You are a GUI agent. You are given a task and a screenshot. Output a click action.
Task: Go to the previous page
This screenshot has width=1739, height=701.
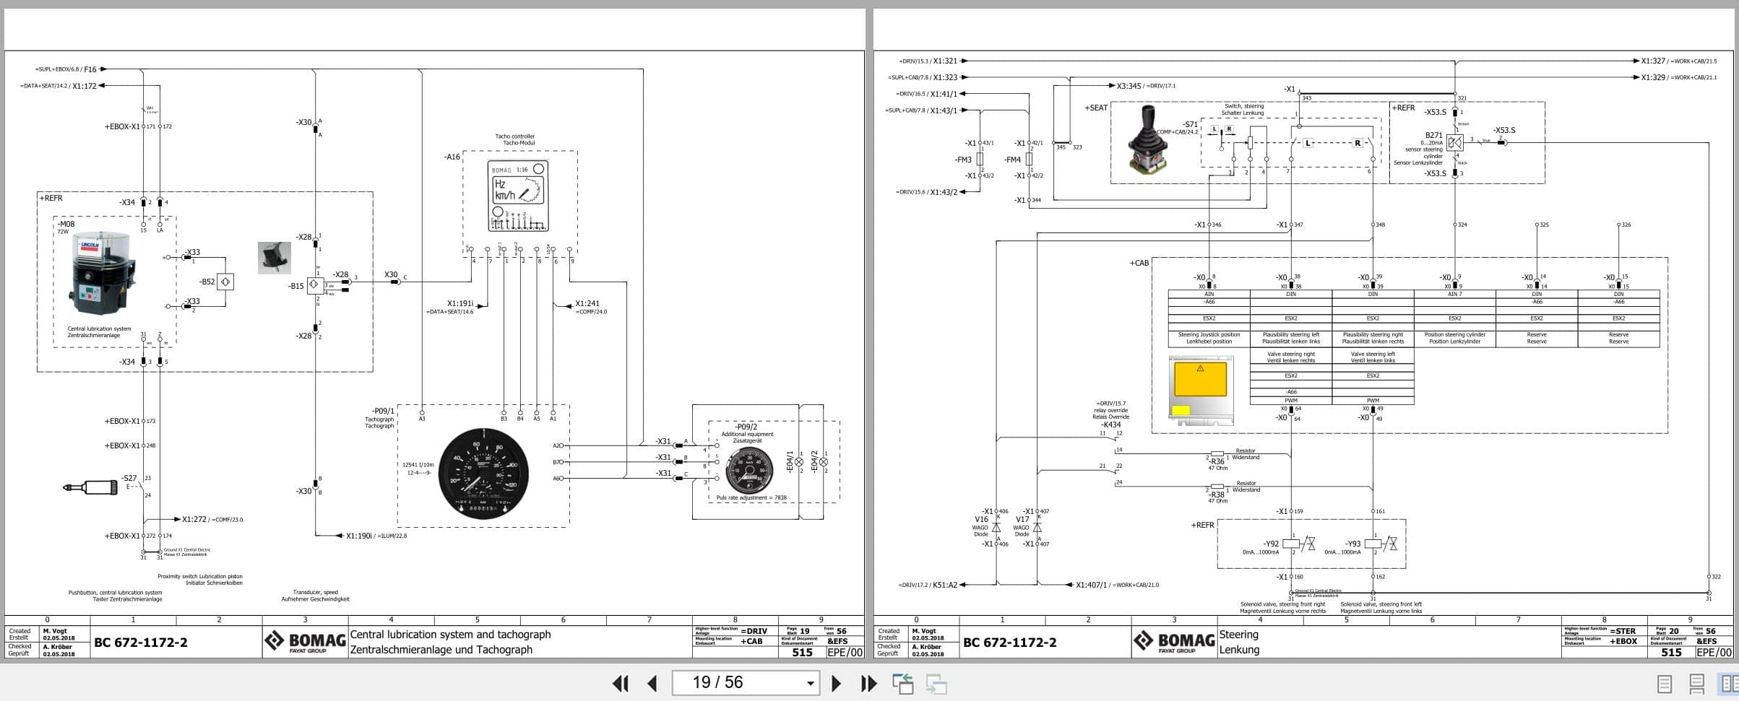[x=652, y=683]
